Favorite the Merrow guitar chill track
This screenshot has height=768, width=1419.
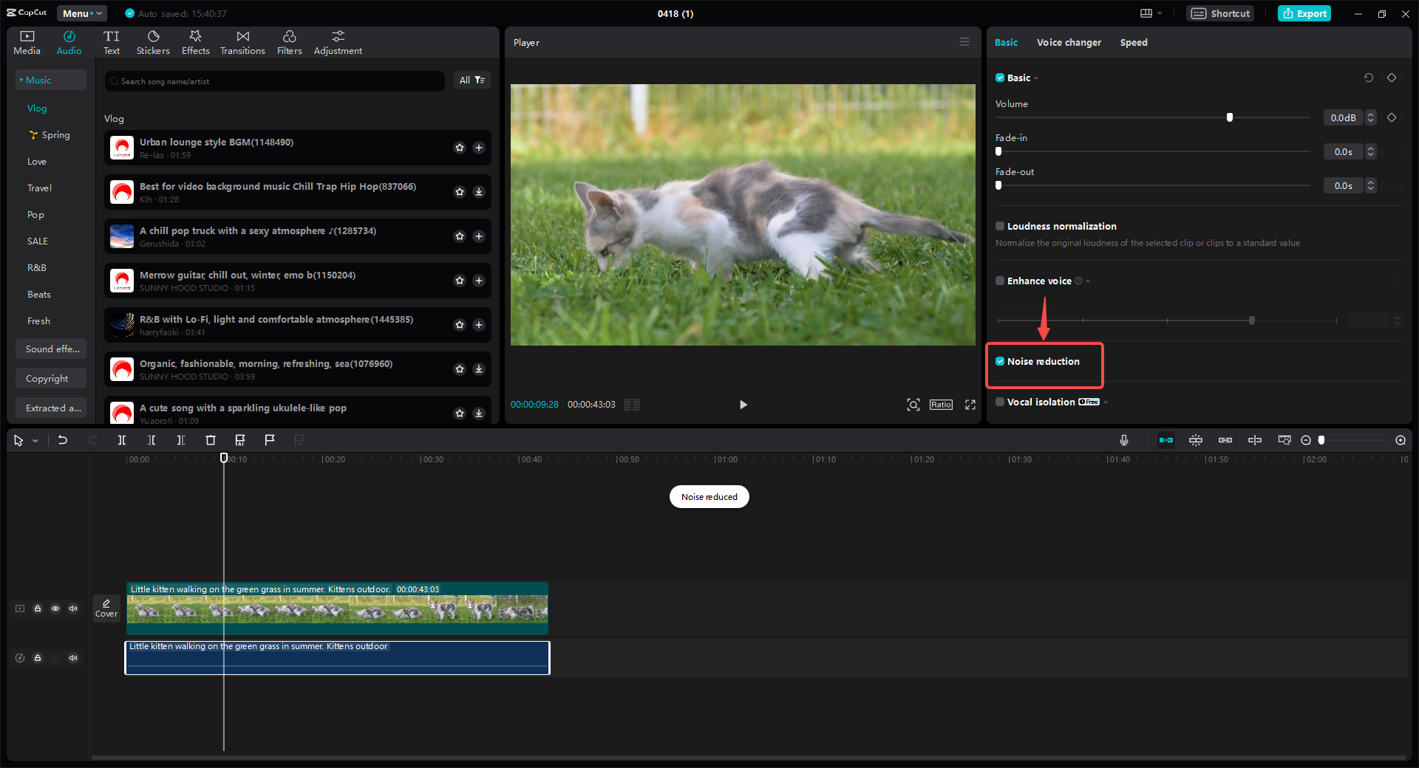click(460, 281)
